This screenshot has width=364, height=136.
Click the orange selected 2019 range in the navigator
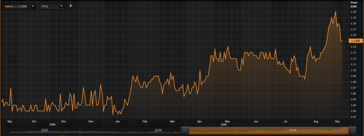tap(269, 130)
